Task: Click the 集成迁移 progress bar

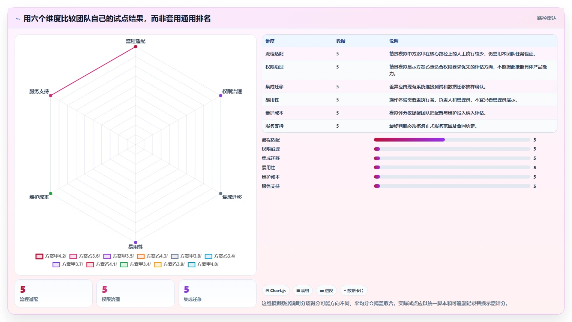Action: point(452,158)
